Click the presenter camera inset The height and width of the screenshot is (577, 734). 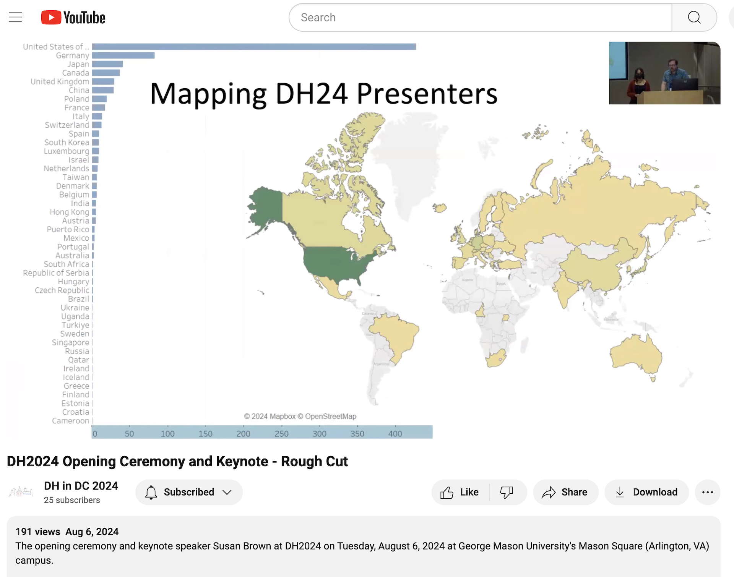tap(664, 73)
